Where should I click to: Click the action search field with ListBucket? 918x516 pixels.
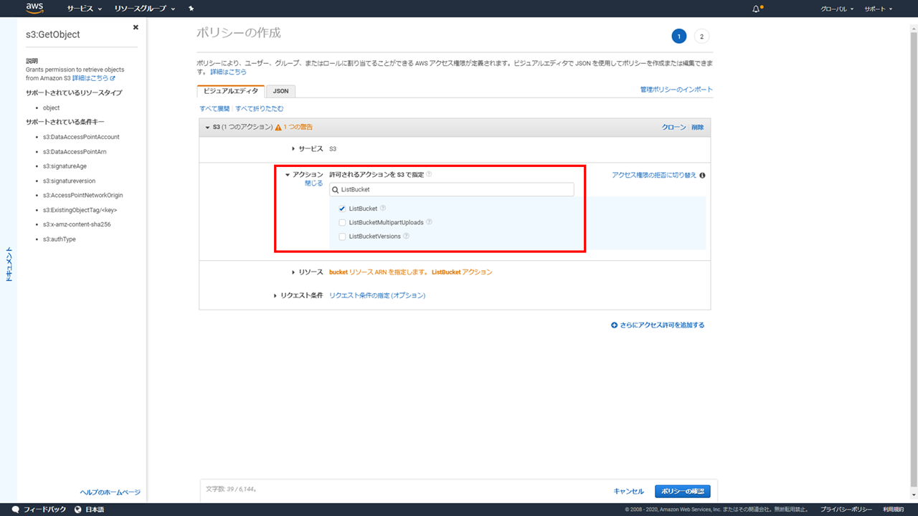pyautogui.click(x=452, y=189)
